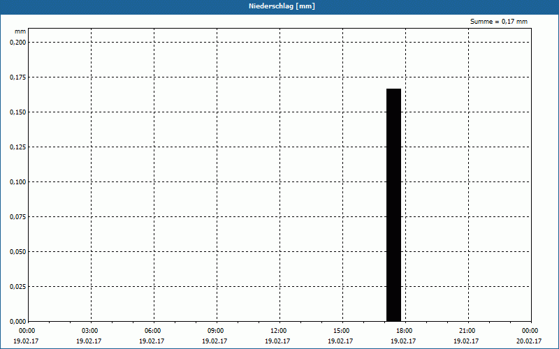Click the 18:00 time axis label
The height and width of the screenshot is (349, 559).
(404, 331)
